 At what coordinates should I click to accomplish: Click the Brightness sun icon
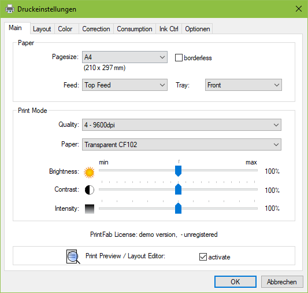[x=89, y=173]
